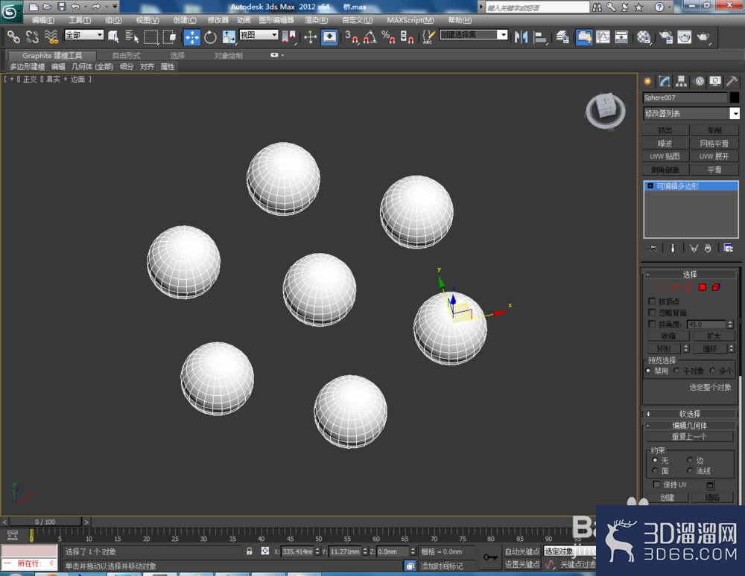Click the 重复上一个 button
This screenshot has height=576, width=745.
(689, 437)
